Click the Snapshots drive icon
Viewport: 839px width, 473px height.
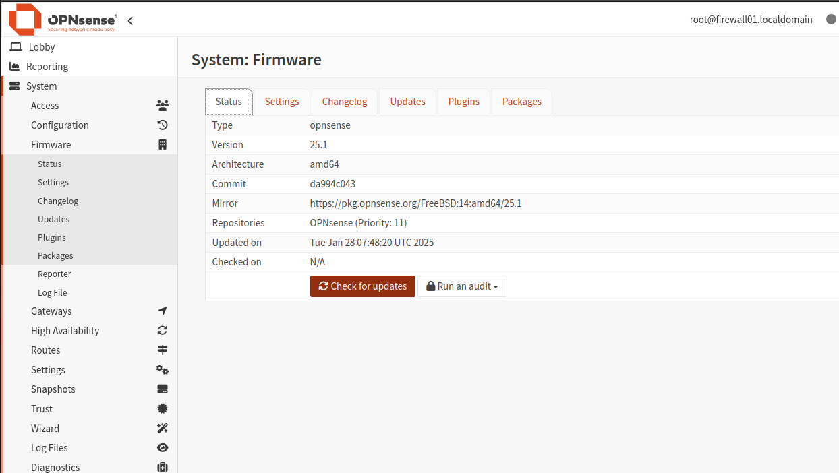(x=163, y=389)
